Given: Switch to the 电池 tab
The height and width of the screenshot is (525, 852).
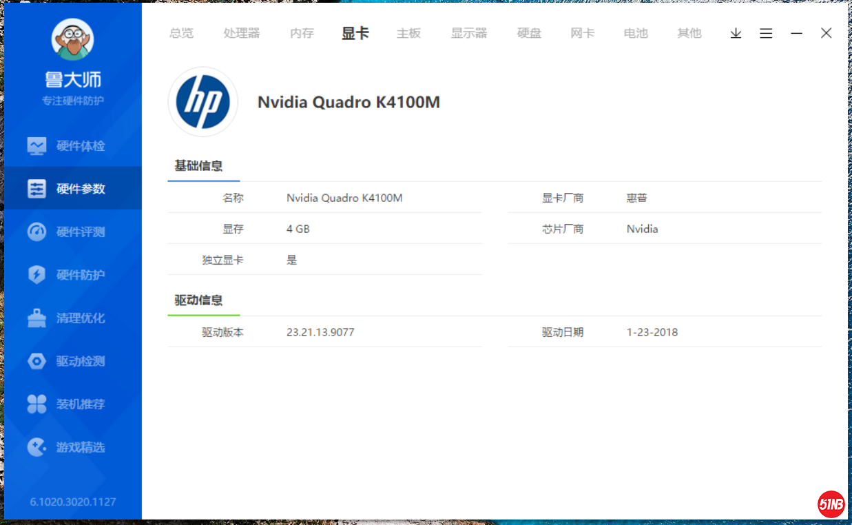Looking at the screenshot, I should (636, 33).
